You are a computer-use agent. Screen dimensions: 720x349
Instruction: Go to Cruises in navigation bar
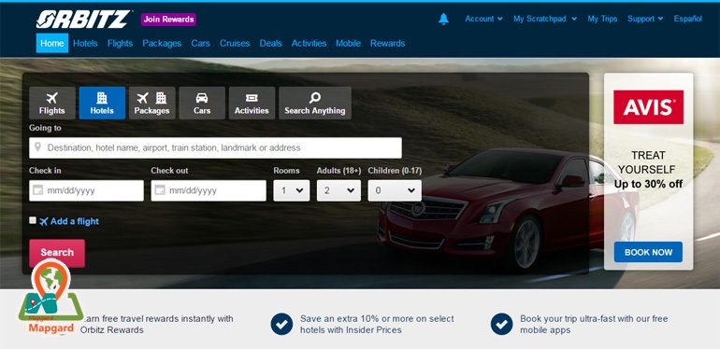(235, 43)
